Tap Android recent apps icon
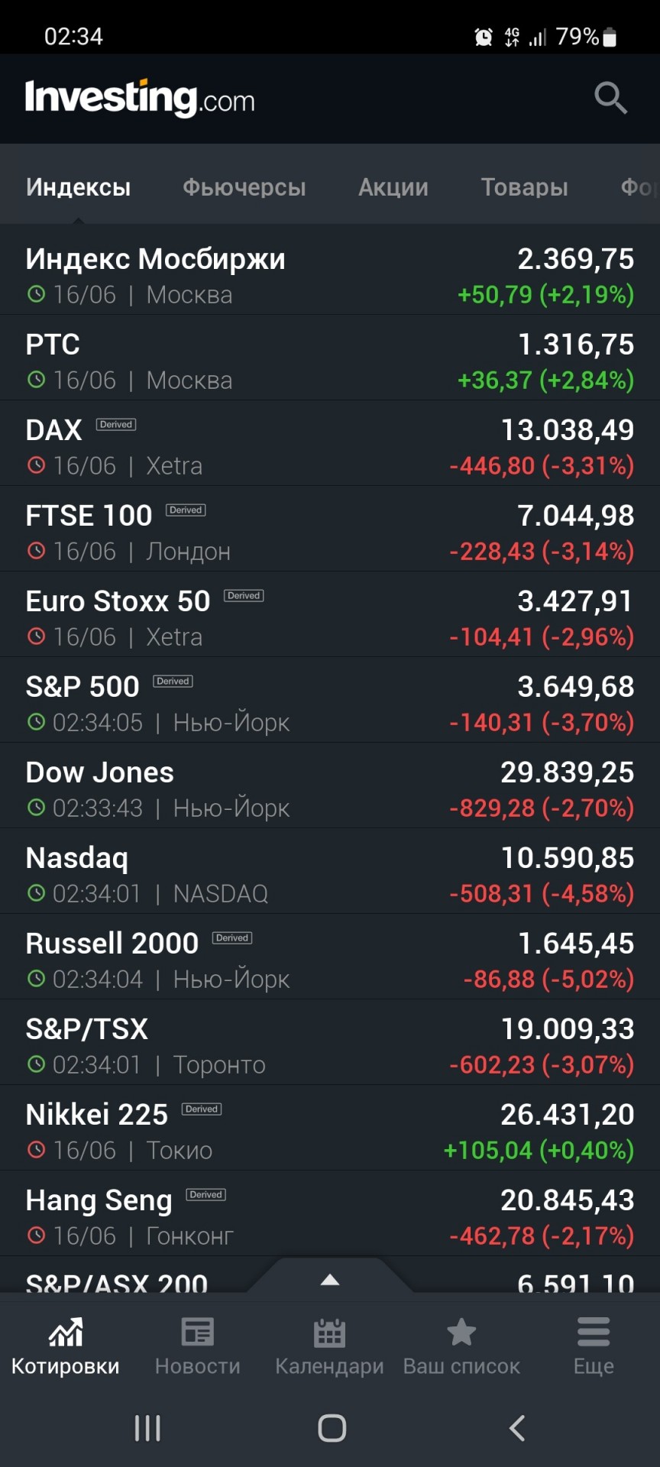Viewport: 660px width, 1467px height. (147, 1427)
